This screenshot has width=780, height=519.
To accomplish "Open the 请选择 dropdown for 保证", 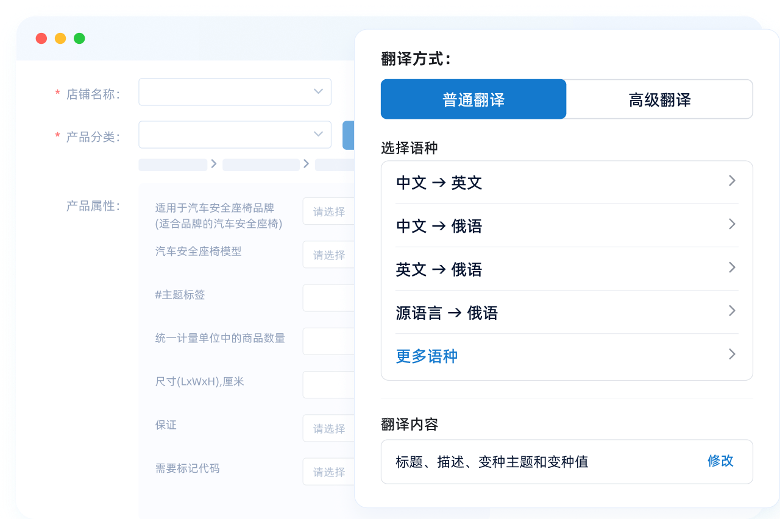I will pos(328,428).
